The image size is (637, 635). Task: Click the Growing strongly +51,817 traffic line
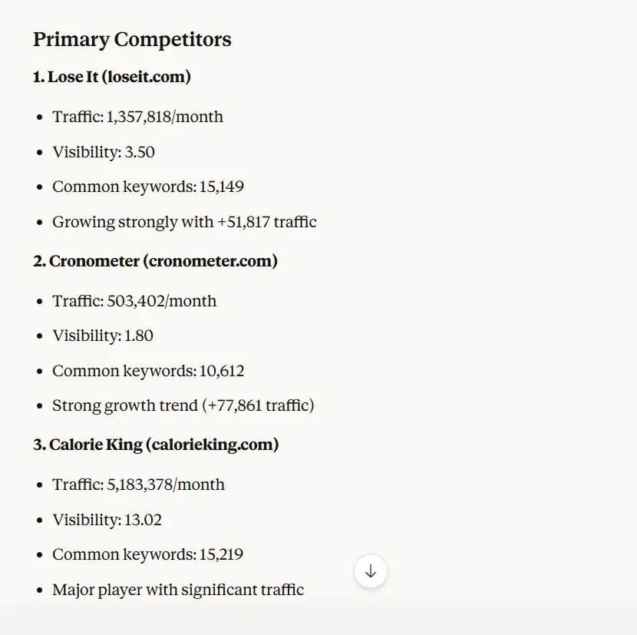[184, 222]
